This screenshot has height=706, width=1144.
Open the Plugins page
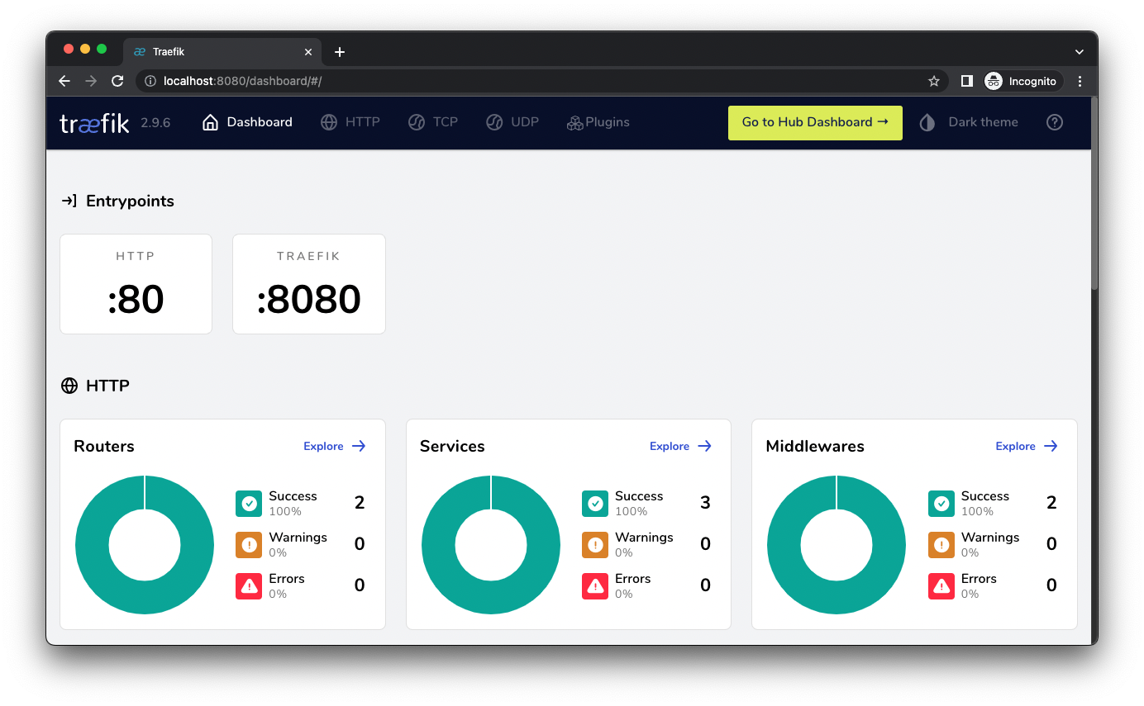pyautogui.click(x=598, y=122)
